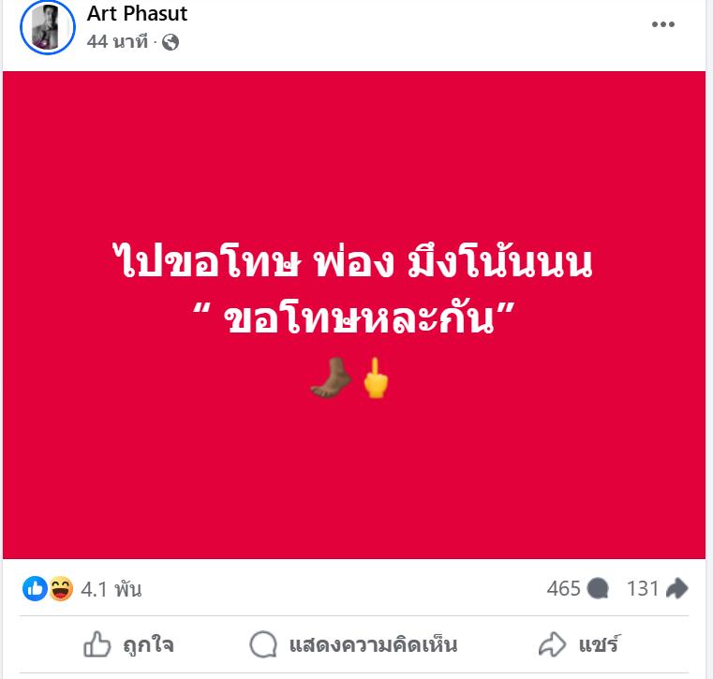Click the globe public privacy icon
Image resolution: width=713 pixels, height=679 pixels.
171,42
